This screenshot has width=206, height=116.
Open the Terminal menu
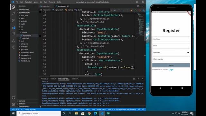point(52,2)
